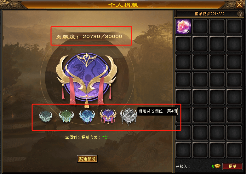Select the silver fifth tier badge
The height and width of the screenshot is (174, 246).
[129, 117]
